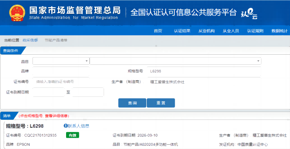Screen dimensions: 290x149
Task: Click the 查询 search button
Action: point(132,103)
